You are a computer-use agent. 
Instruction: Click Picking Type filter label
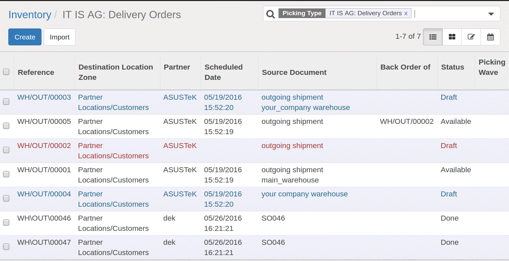click(x=302, y=13)
